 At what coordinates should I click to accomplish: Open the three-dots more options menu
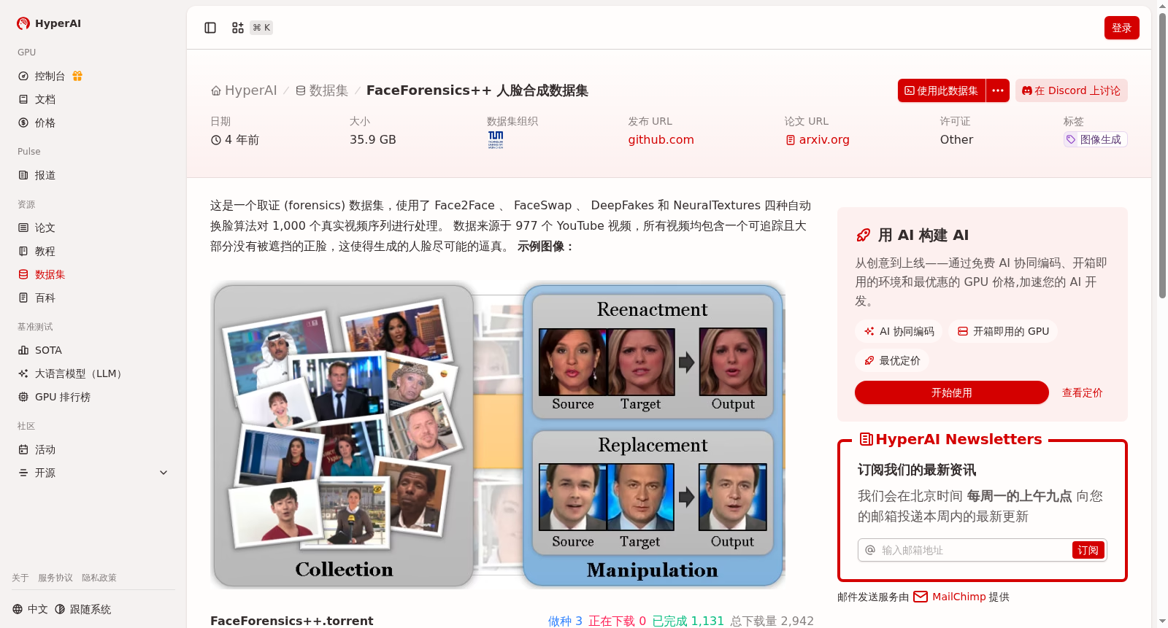pyautogui.click(x=998, y=90)
